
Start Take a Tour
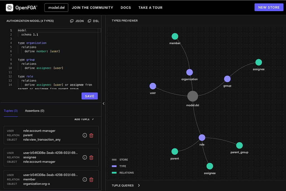click(150, 8)
